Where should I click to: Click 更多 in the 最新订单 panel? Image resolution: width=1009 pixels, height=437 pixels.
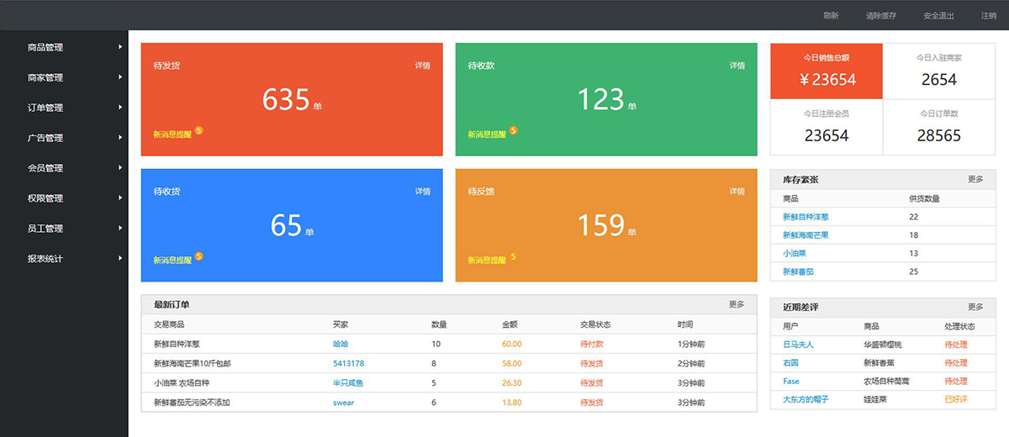(x=737, y=304)
